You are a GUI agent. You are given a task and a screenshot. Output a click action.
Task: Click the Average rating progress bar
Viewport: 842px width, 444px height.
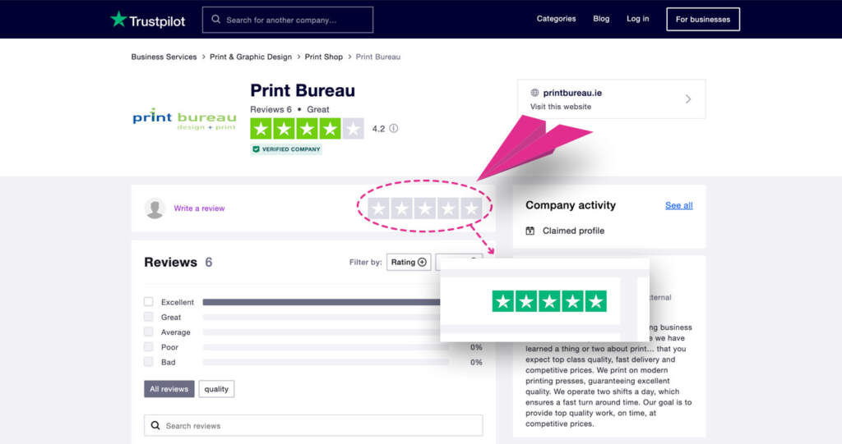click(322, 332)
